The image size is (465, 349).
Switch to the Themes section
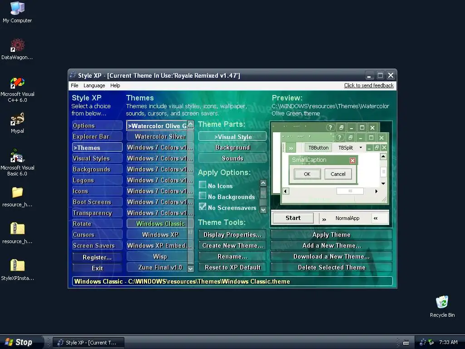tap(97, 148)
